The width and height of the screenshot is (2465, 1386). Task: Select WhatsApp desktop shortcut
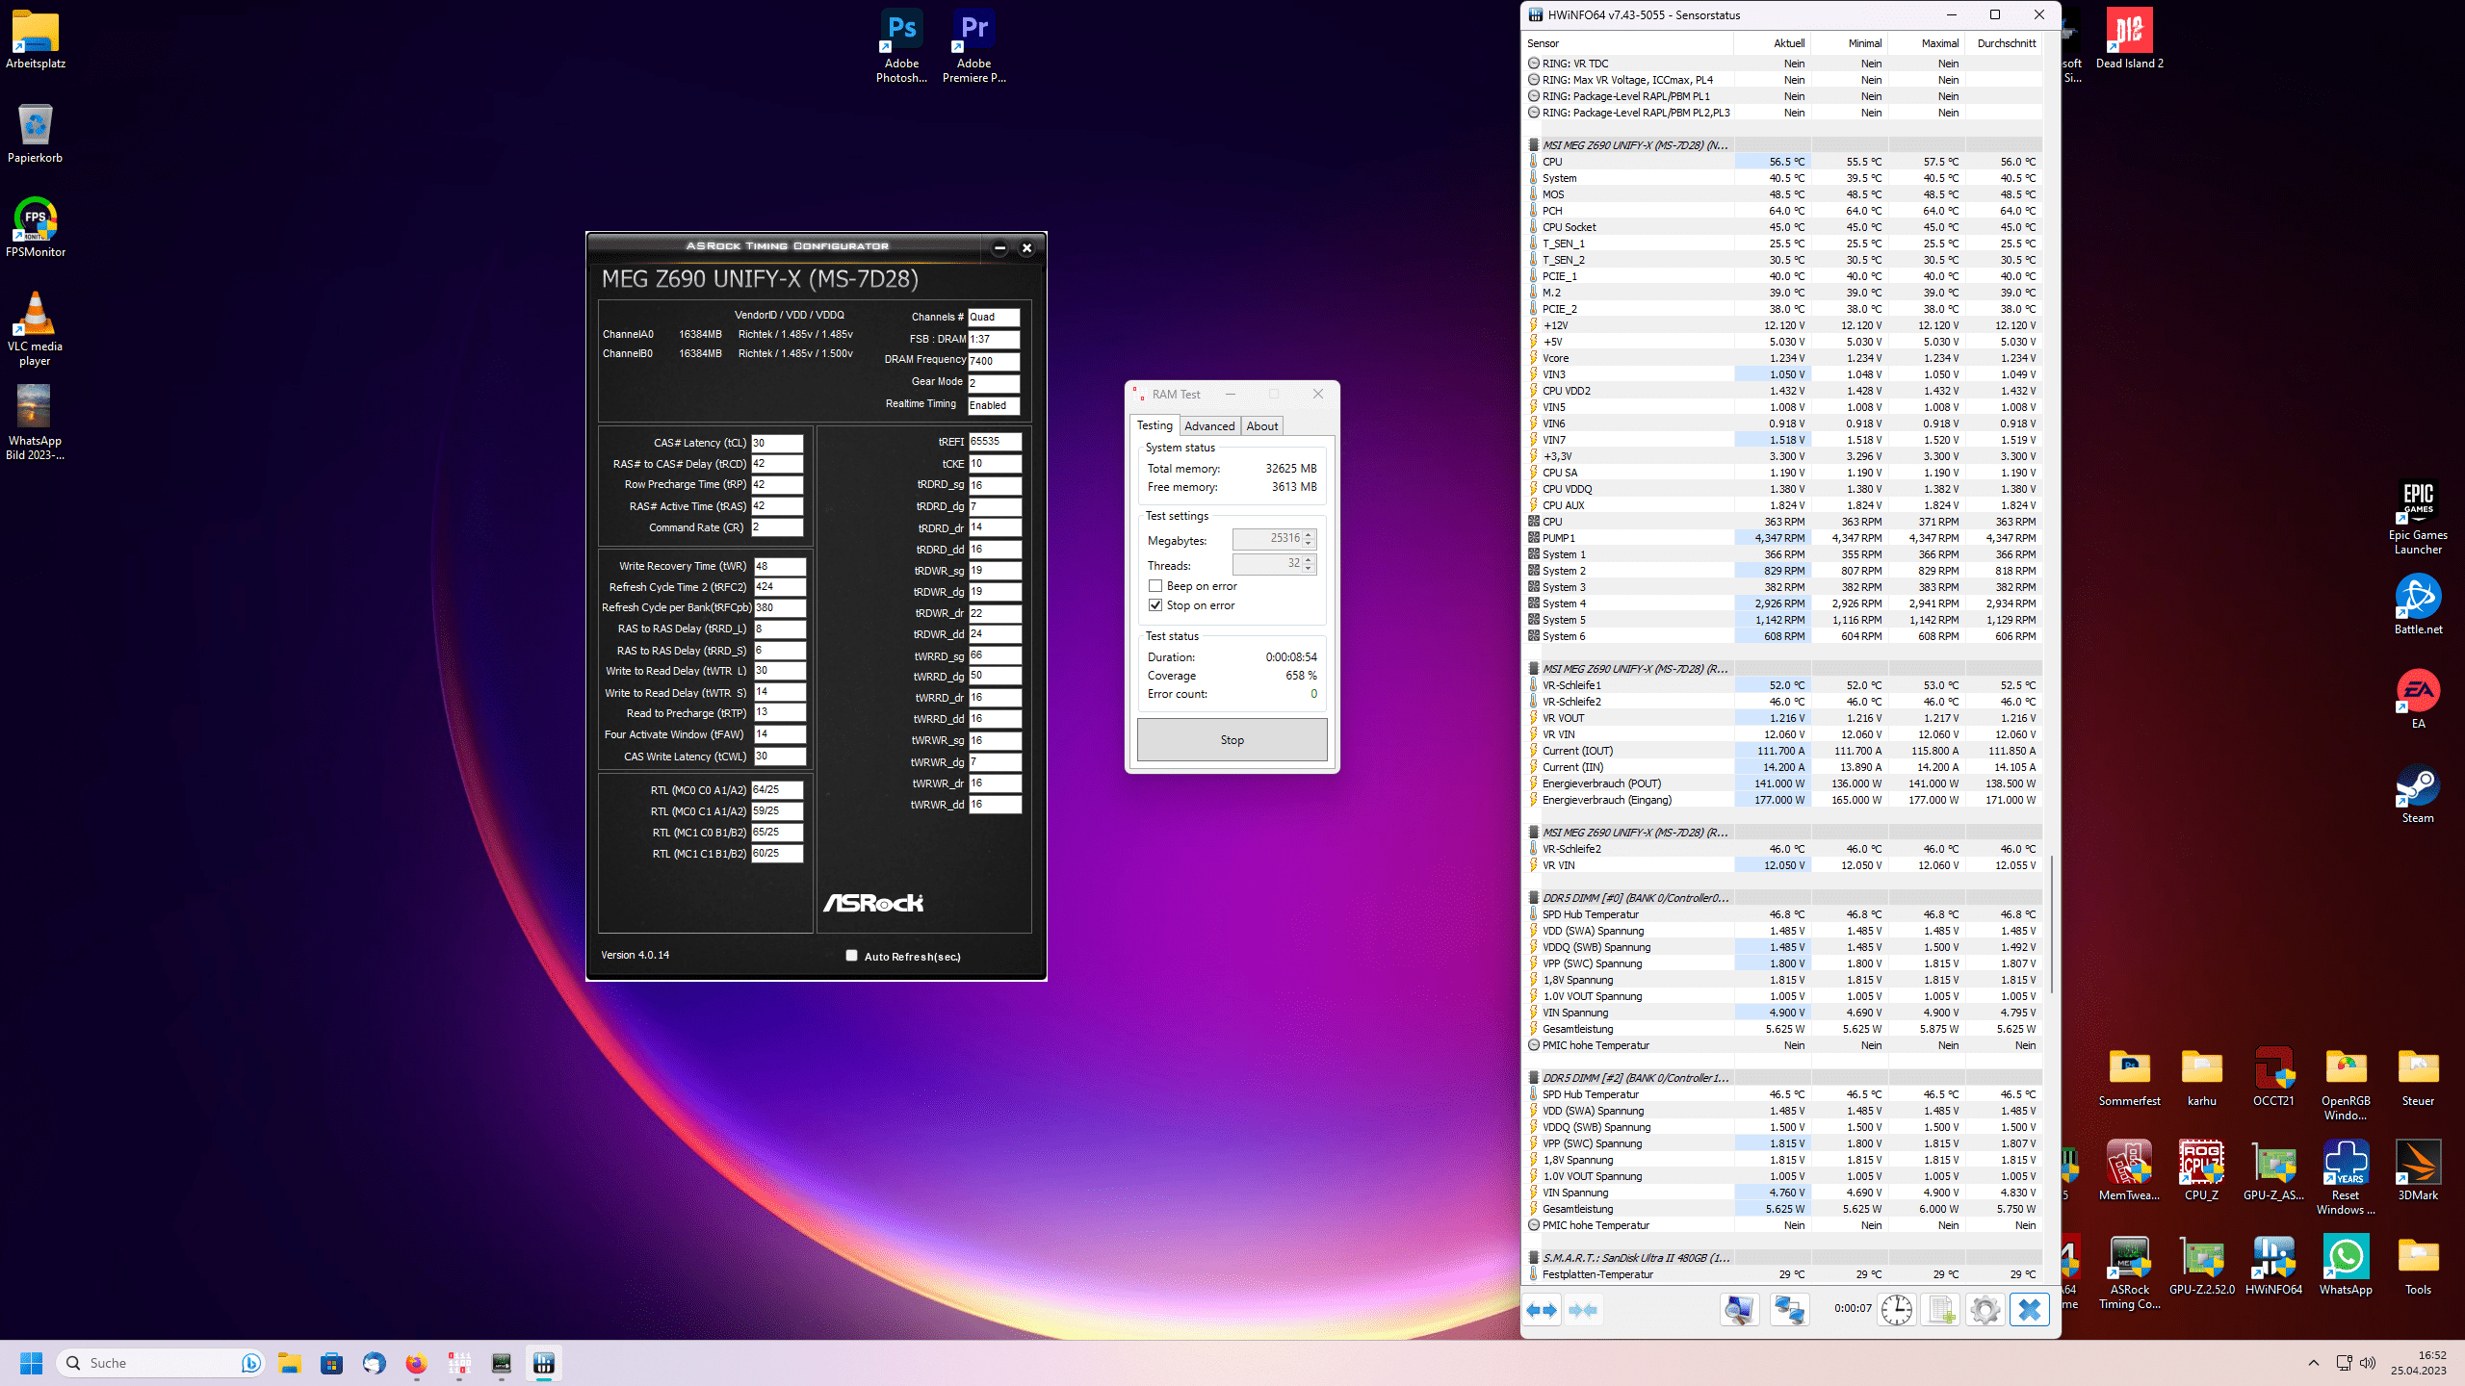2346,1266
